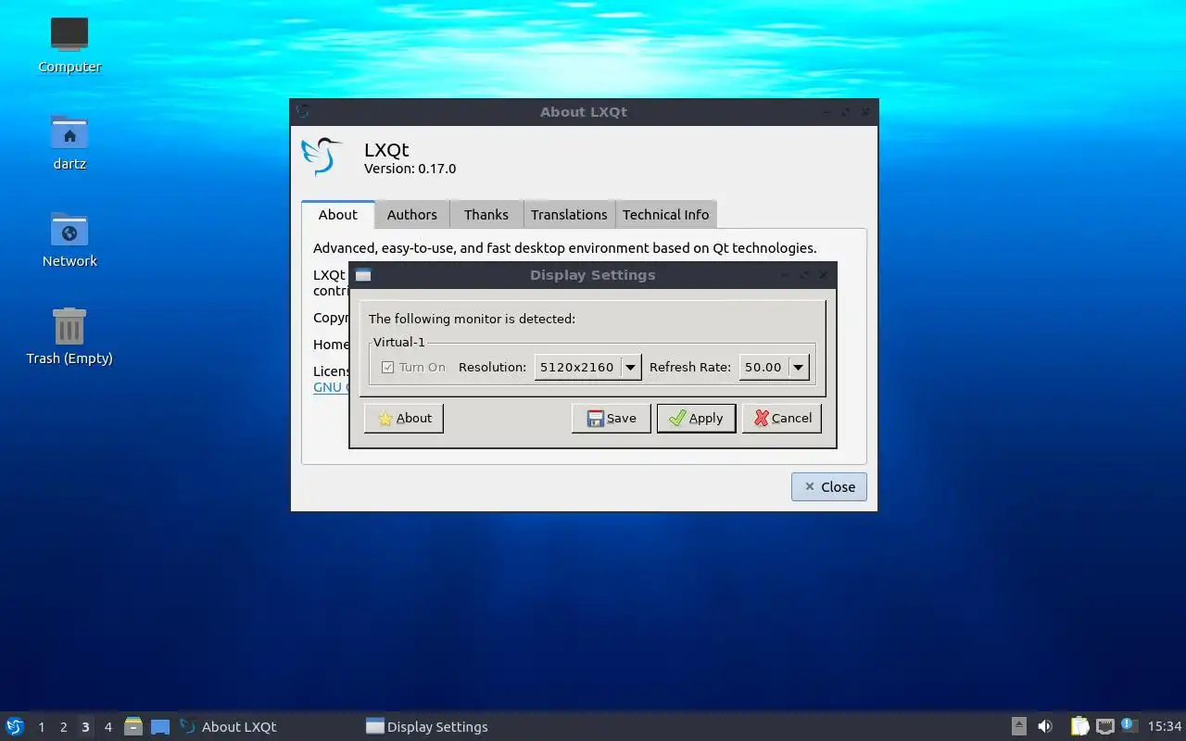Click the 'LXQt' heading in About window
The height and width of the screenshot is (741, 1186).
coord(386,149)
